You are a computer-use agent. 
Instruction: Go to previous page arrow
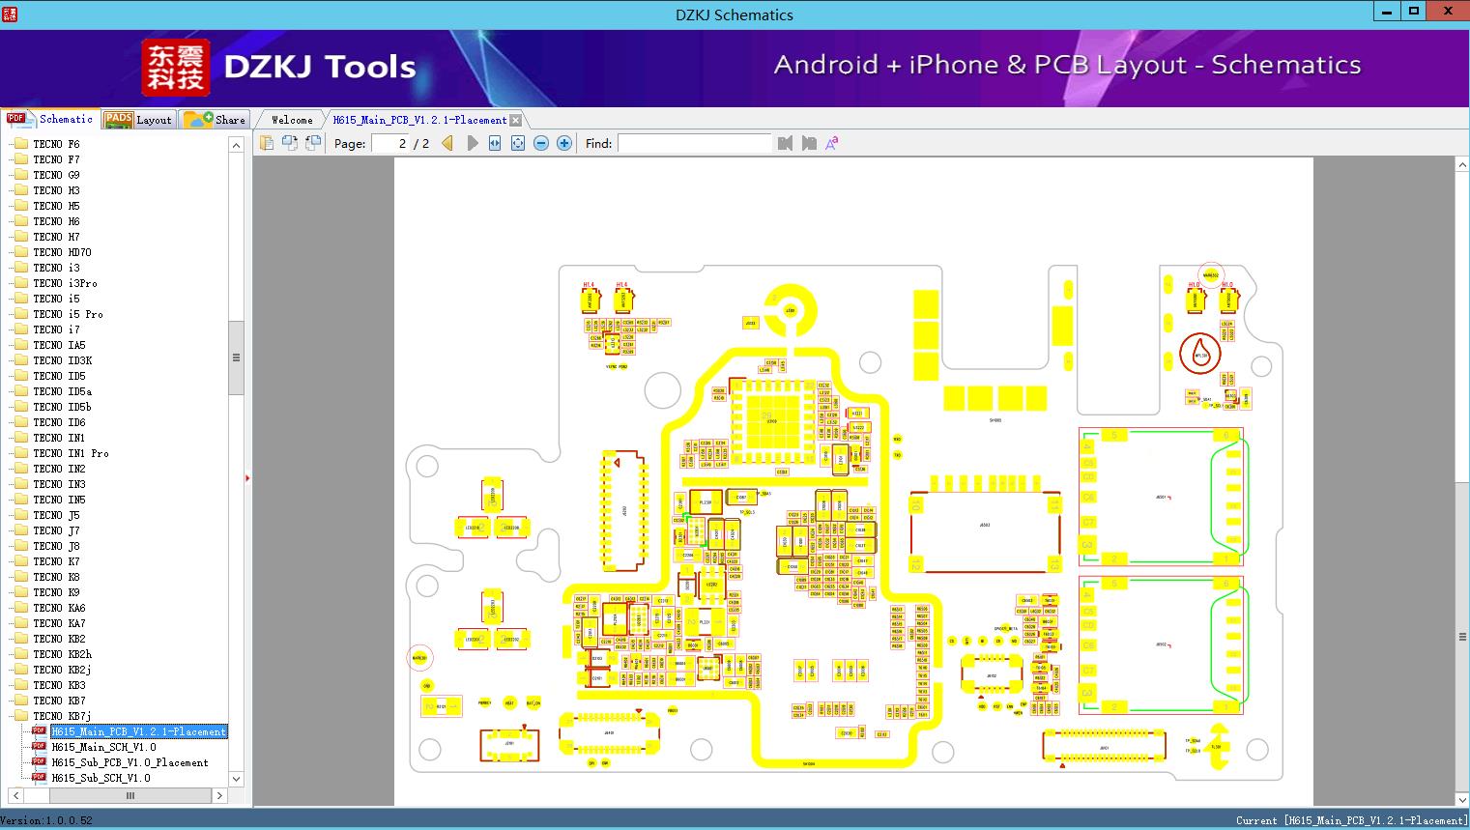pyautogui.click(x=447, y=143)
